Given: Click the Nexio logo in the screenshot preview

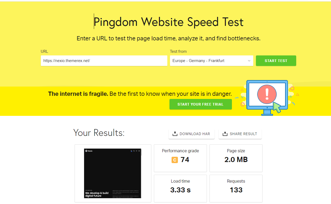Looking at the screenshot, I should click(x=89, y=151).
